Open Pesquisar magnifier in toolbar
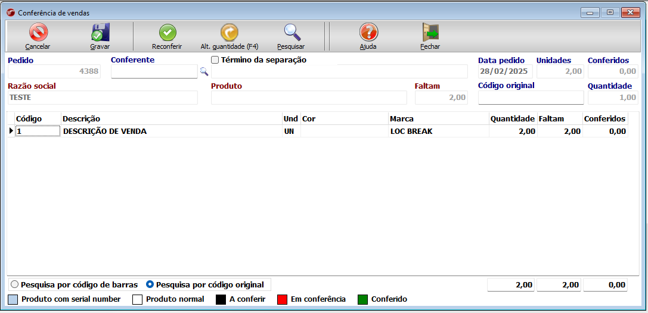 click(291, 33)
